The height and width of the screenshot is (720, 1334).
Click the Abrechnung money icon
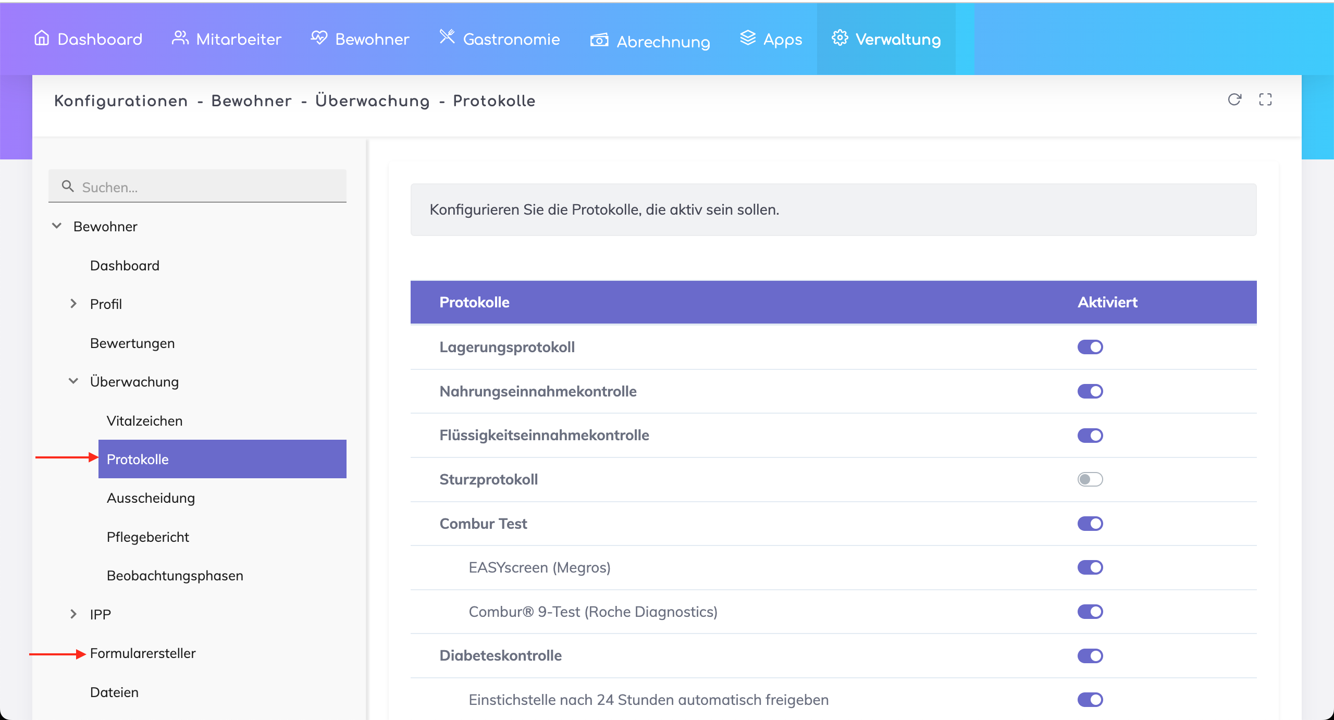(599, 40)
